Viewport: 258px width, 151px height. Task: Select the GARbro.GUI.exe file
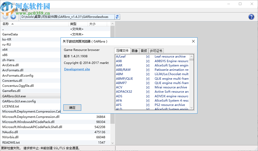point(31,96)
